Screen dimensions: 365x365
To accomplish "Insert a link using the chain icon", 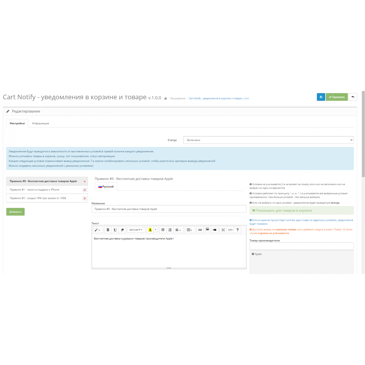I will tap(200, 230).
